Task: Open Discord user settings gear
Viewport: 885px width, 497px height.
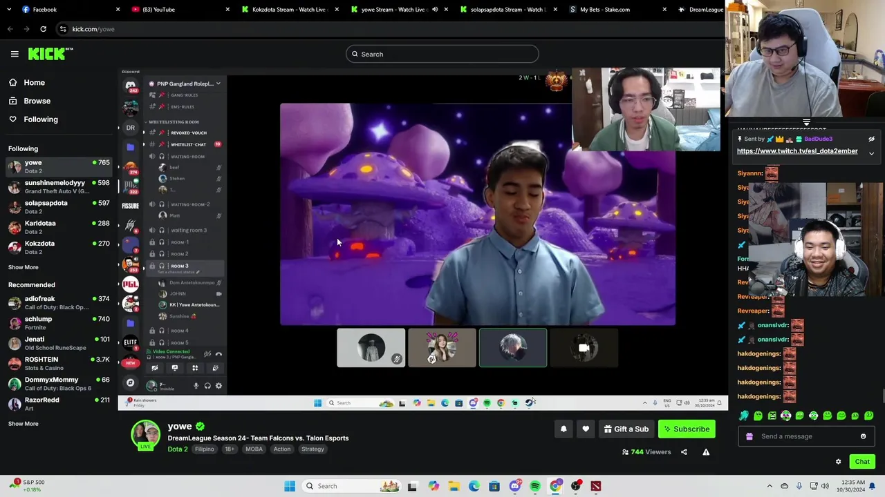Action: (218, 386)
